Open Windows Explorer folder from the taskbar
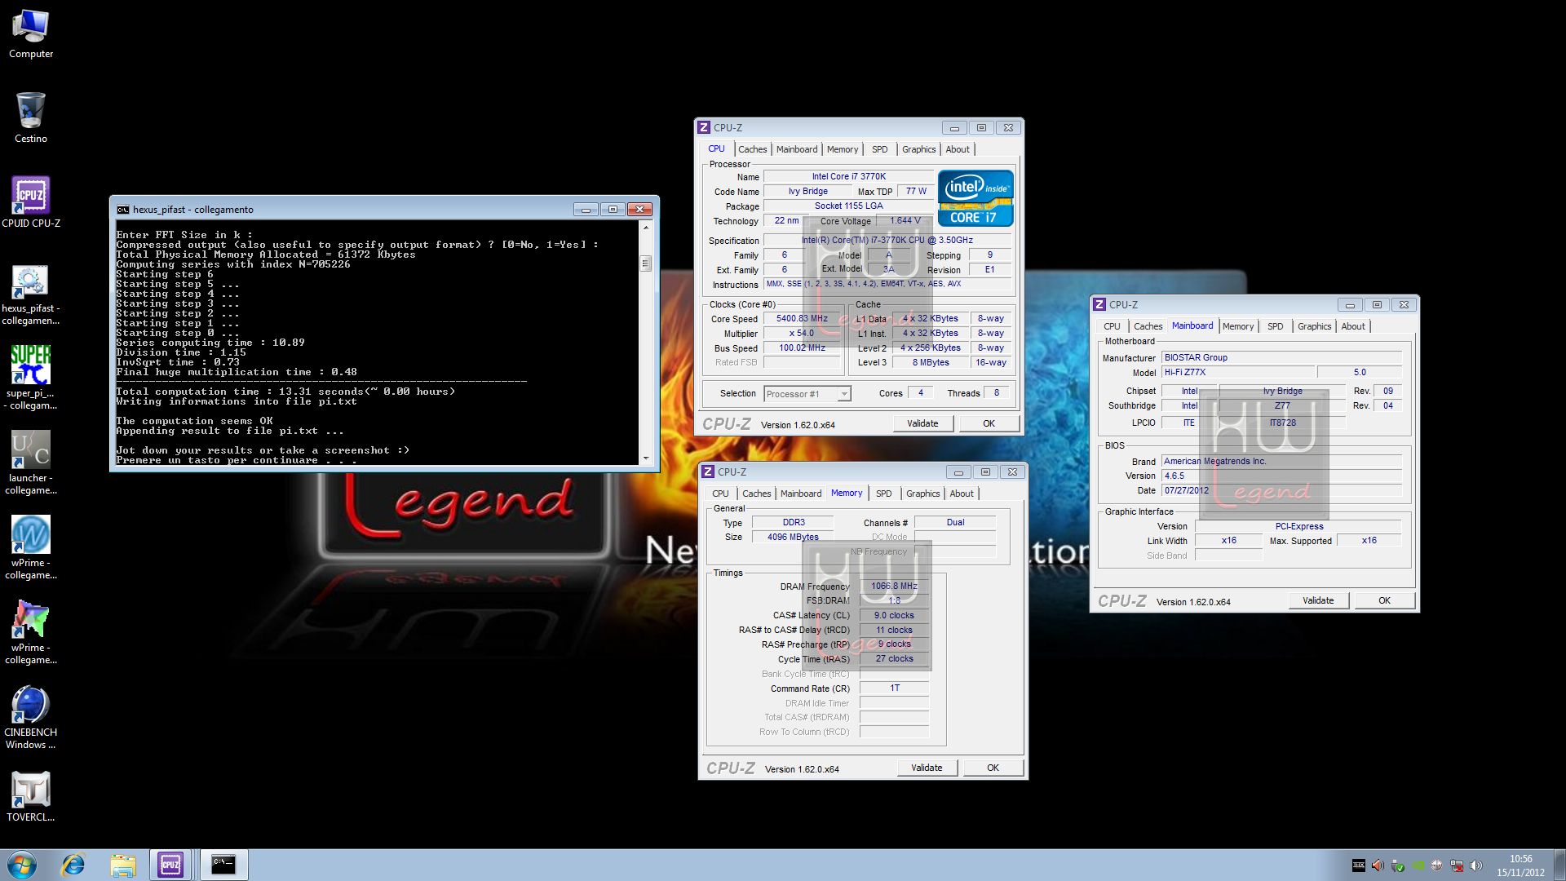 [123, 865]
